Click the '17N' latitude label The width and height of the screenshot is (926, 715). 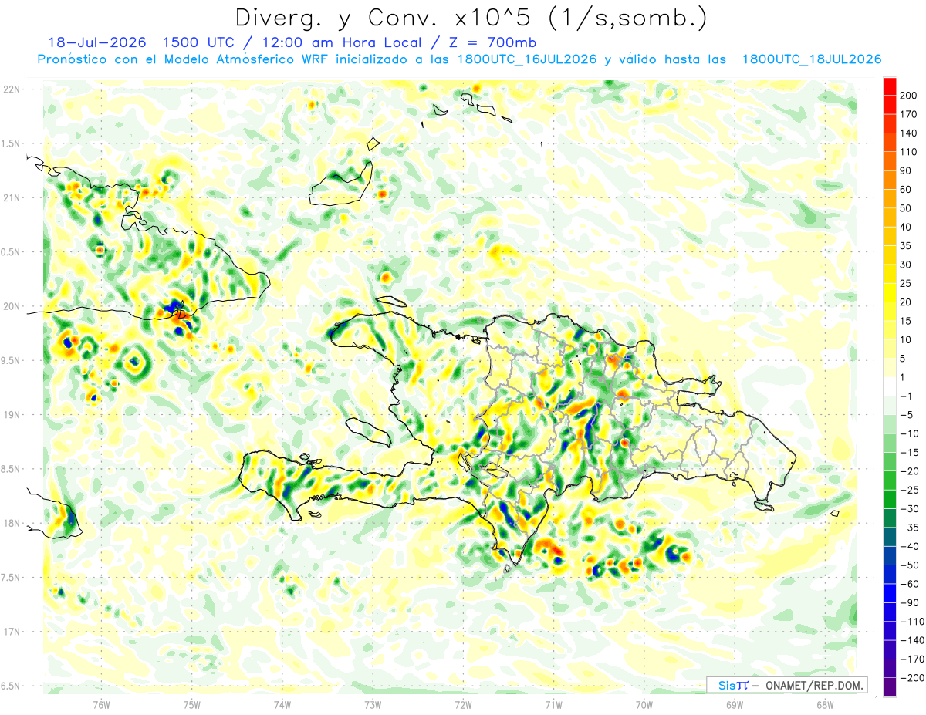[12, 632]
